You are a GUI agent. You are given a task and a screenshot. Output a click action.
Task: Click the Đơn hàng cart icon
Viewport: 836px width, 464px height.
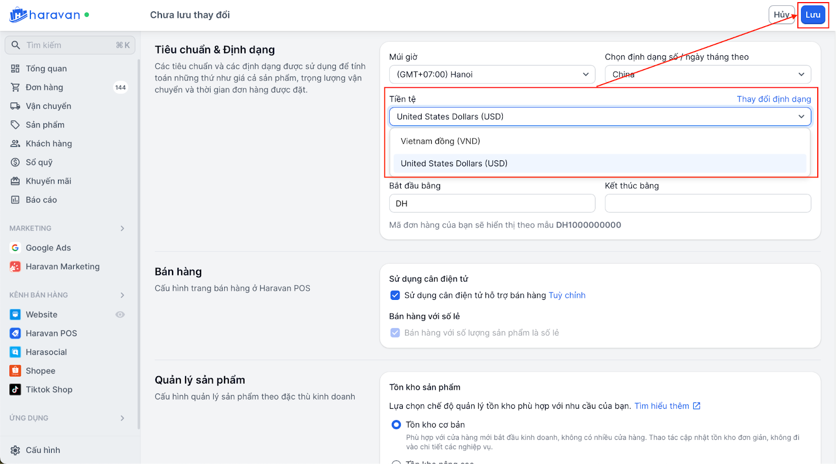coord(15,87)
